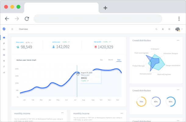Open the browser's vertical three-dot menu
The image size is (186, 122).
point(179,19)
